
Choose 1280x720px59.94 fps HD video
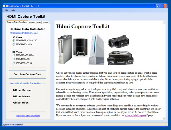click(23, 55)
